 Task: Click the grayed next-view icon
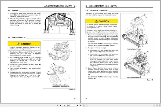(x=87, y=105)
